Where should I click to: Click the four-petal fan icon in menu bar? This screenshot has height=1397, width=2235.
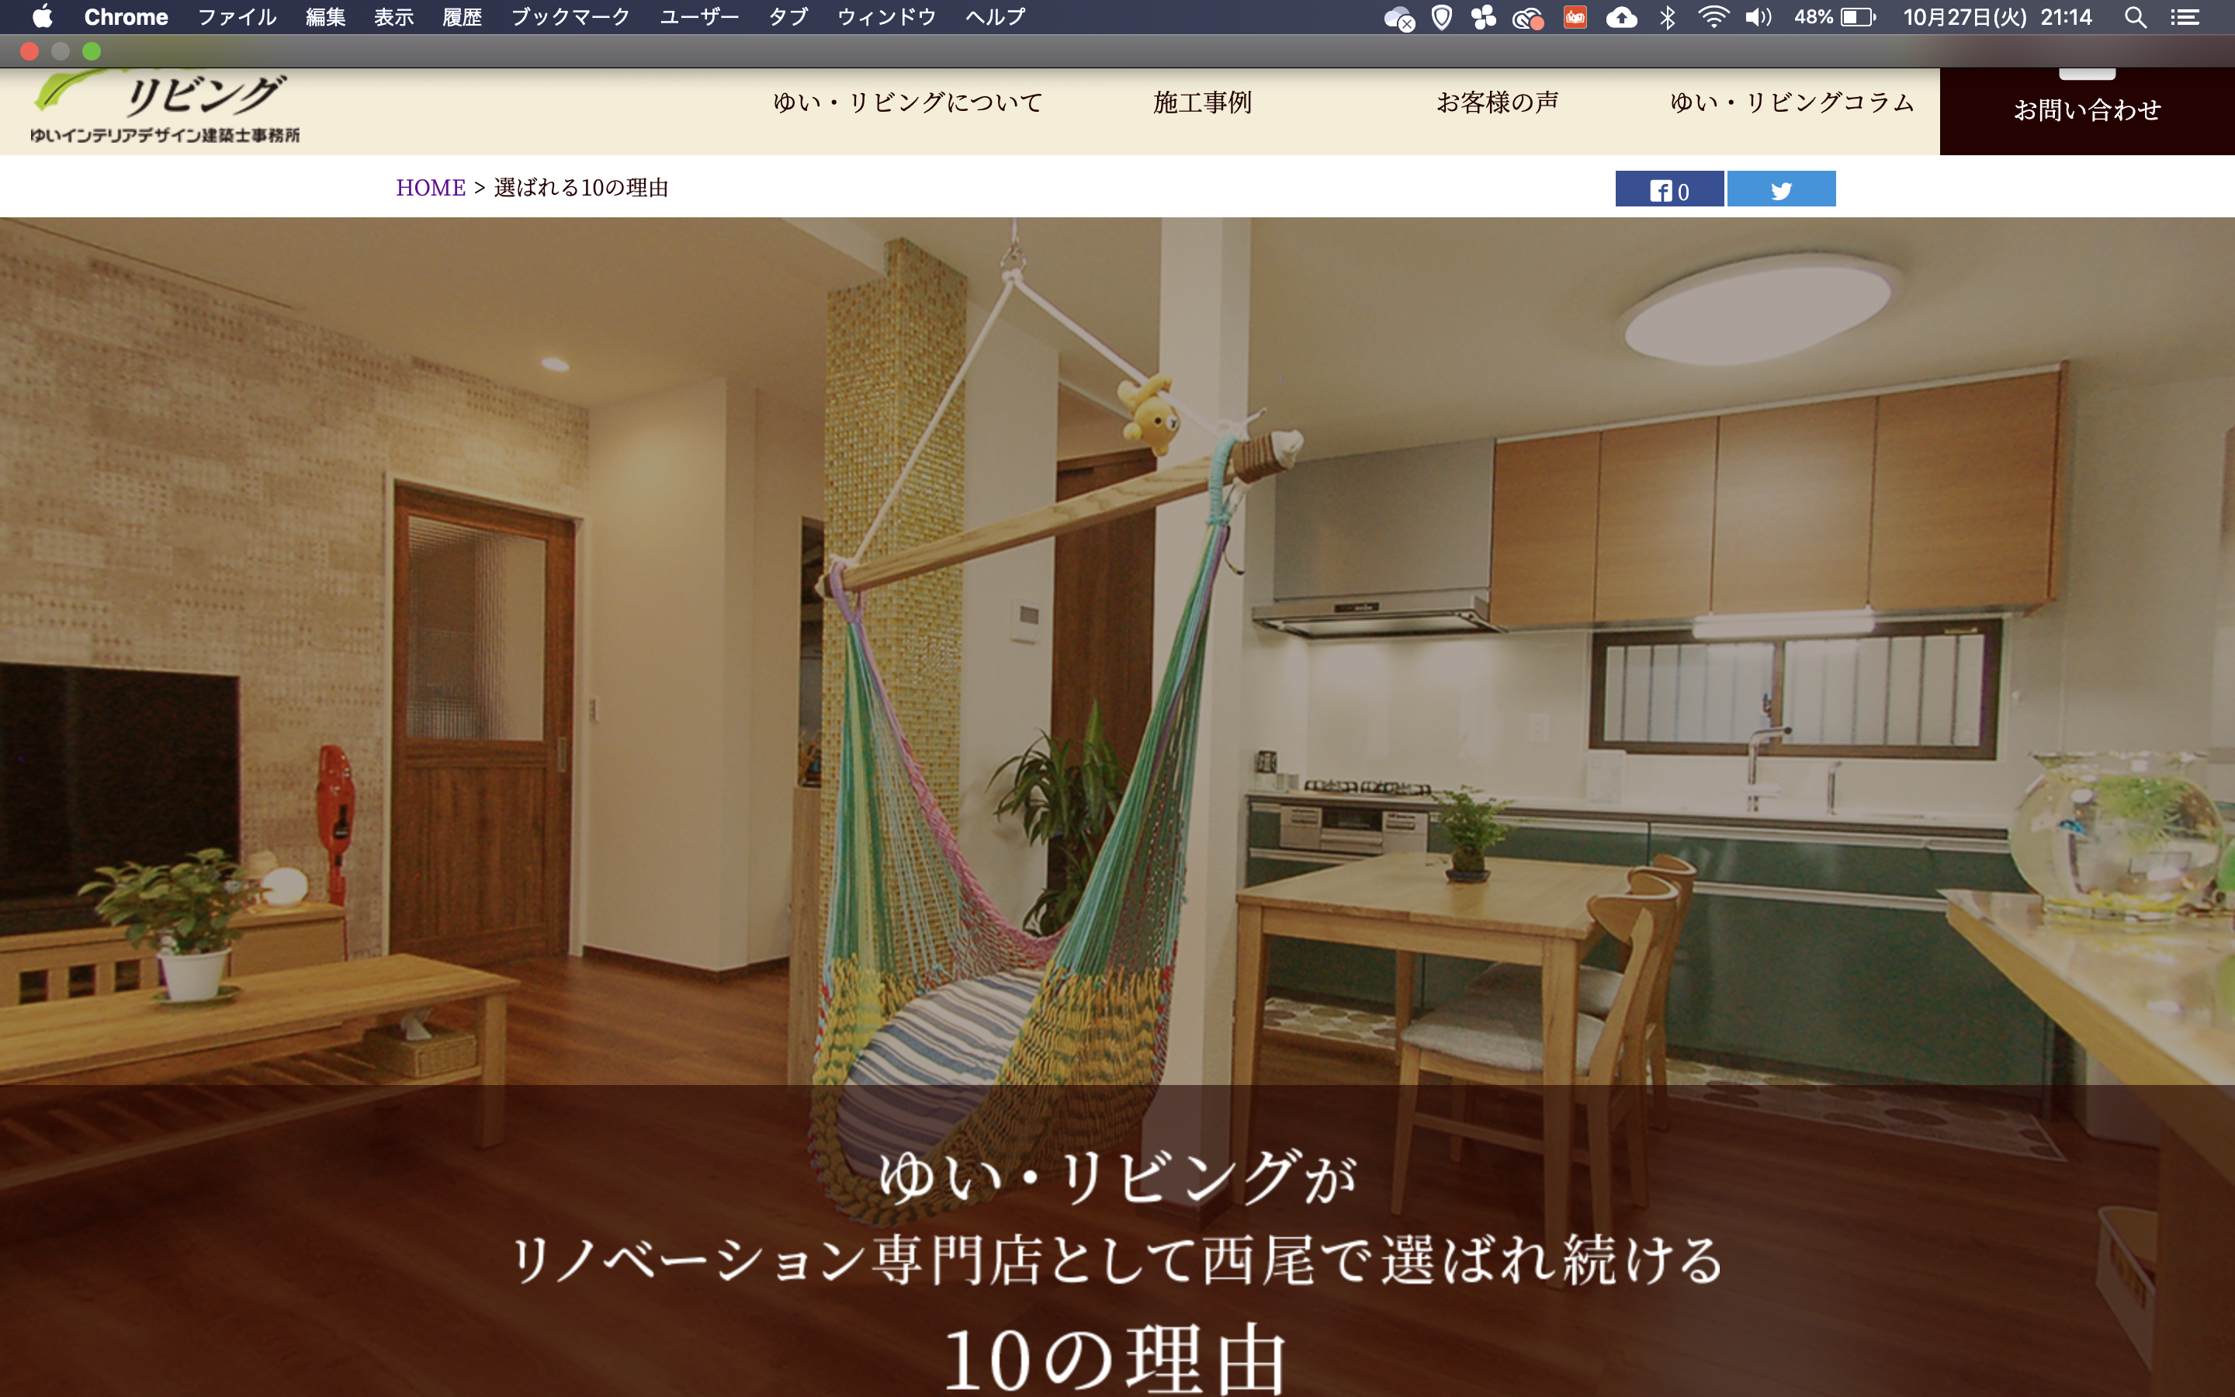[x=1483, y=16]
